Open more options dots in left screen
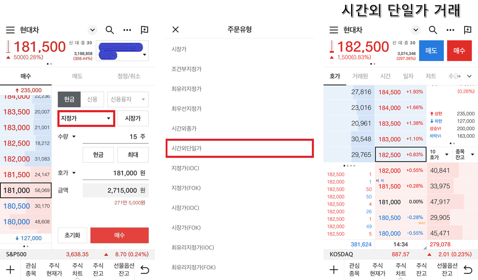The width and height of the screenshot is (478, 280). pos(127,30)
